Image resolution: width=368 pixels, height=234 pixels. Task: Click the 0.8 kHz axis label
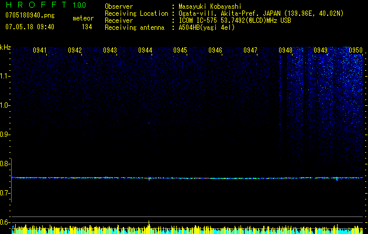tap(5, 164)
